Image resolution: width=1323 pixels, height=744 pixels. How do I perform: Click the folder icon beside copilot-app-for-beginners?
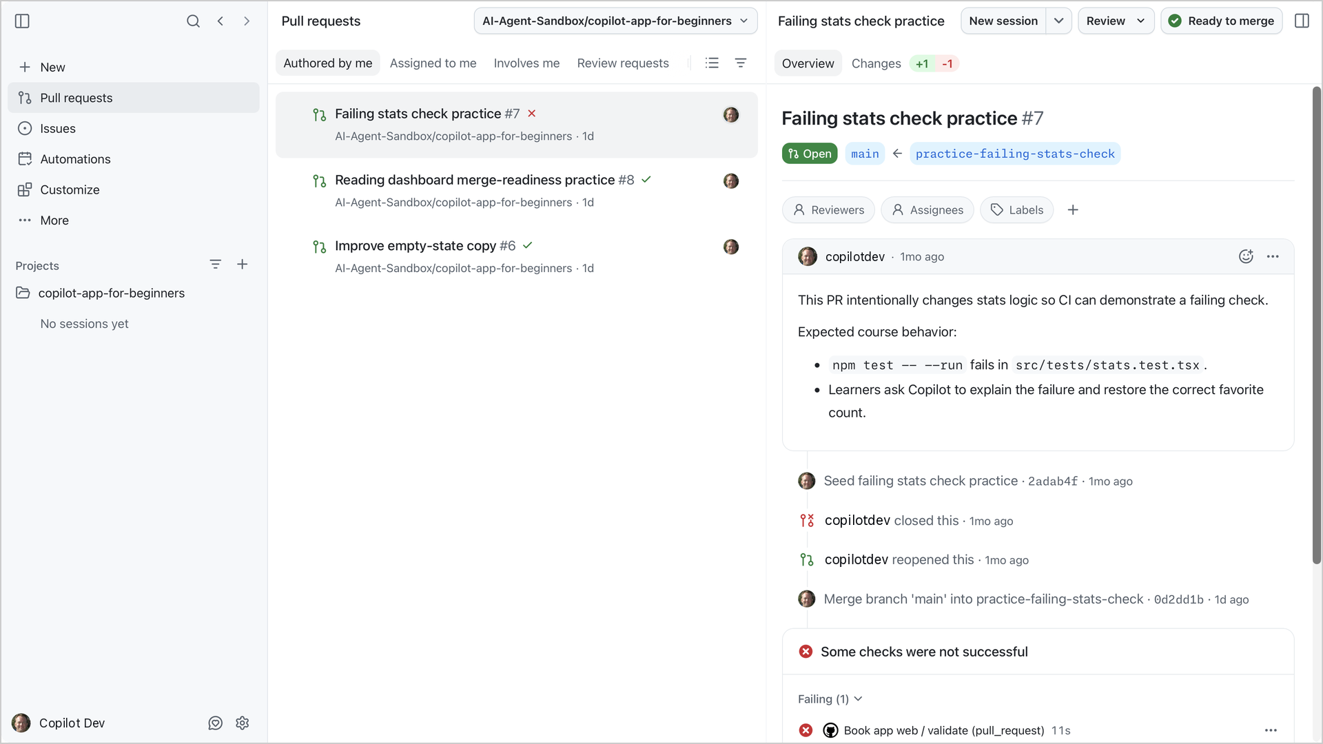point(23,293)
